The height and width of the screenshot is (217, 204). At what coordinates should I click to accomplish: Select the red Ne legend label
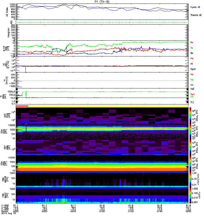point(192,58)
